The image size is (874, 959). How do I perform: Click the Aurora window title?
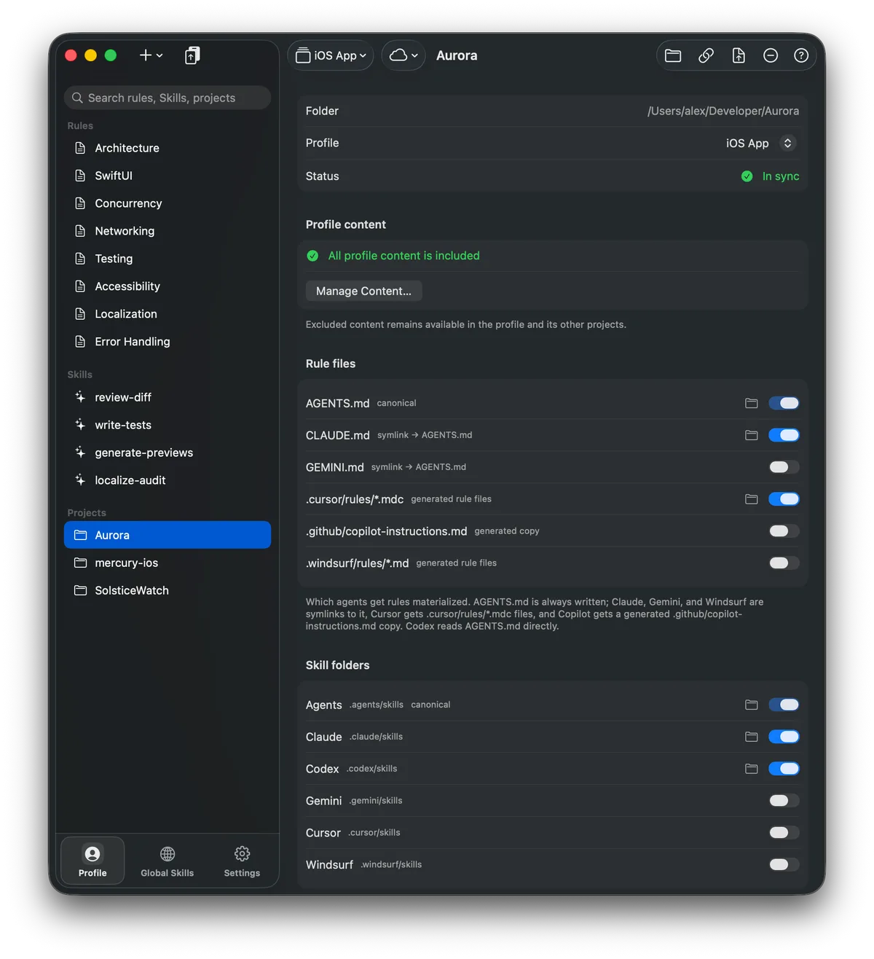point(457,55)
